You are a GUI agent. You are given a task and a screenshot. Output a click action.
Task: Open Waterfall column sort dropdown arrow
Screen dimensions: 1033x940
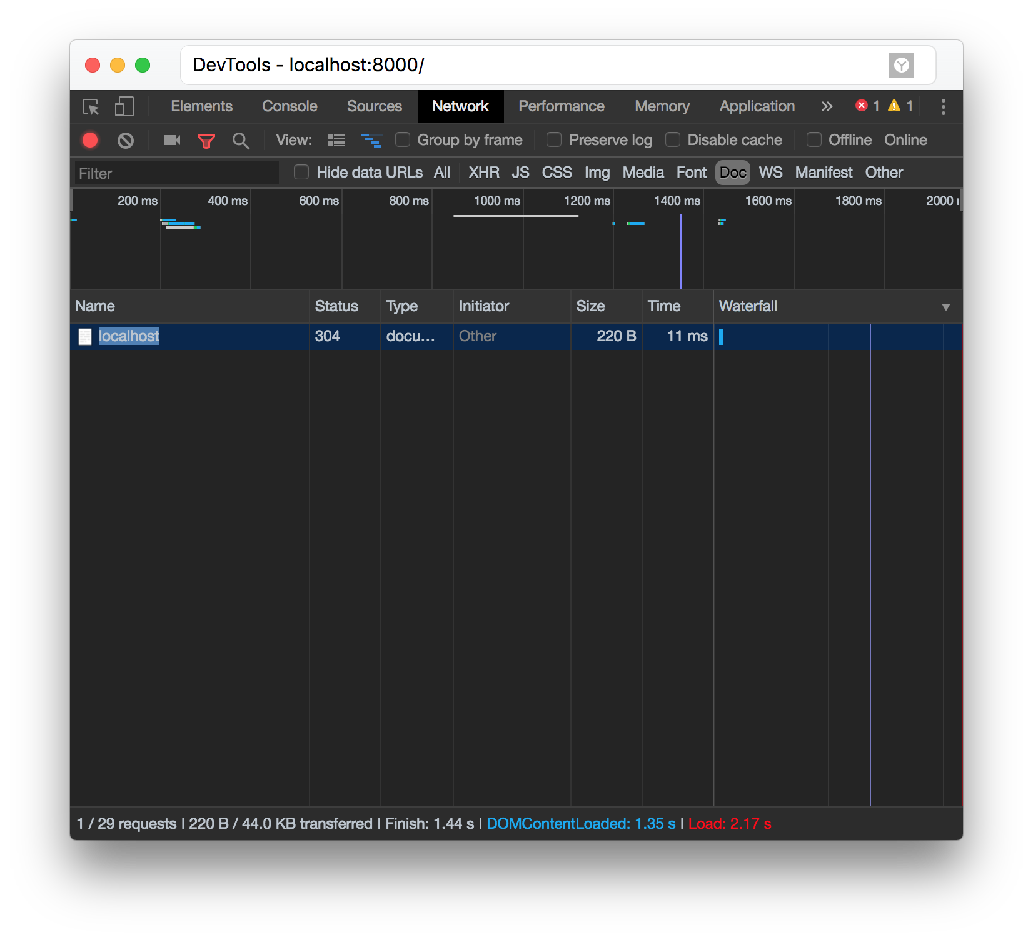pos(946,307)
